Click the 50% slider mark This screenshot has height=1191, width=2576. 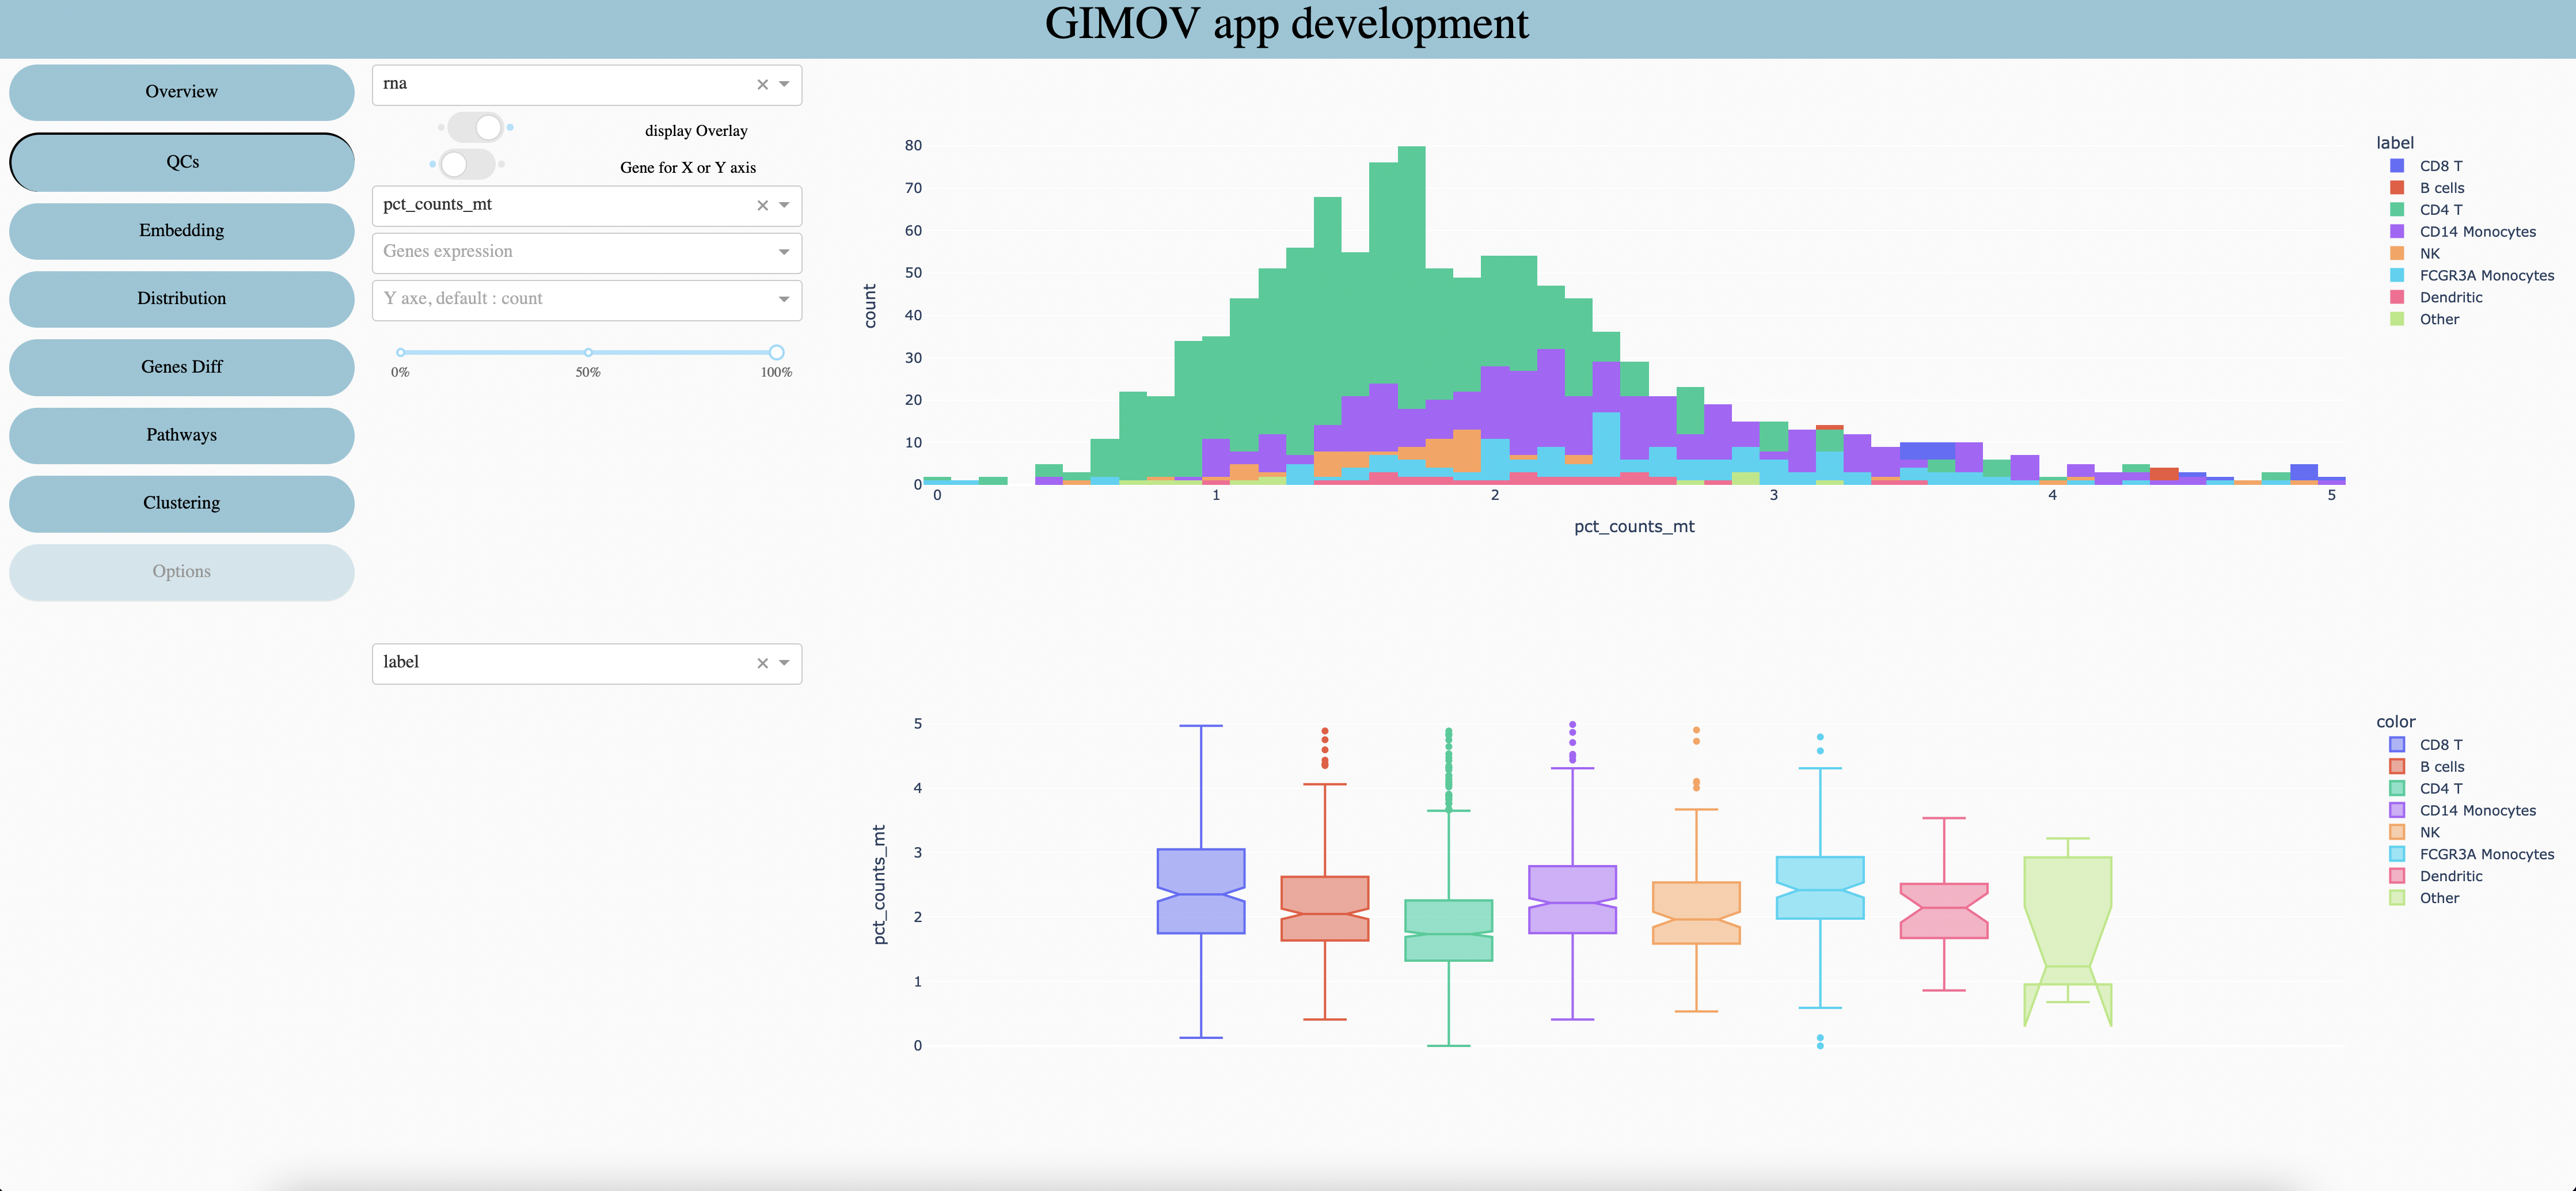588,352
